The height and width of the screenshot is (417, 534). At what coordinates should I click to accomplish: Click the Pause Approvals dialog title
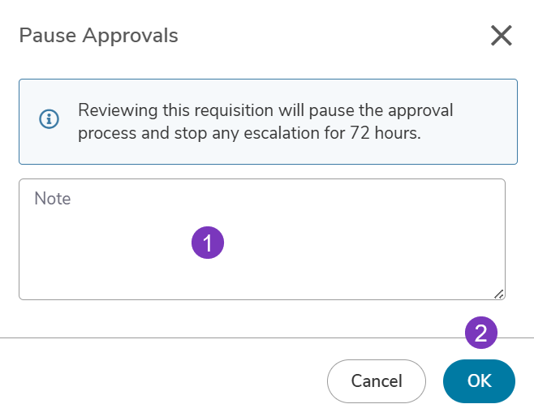(98, 36)
